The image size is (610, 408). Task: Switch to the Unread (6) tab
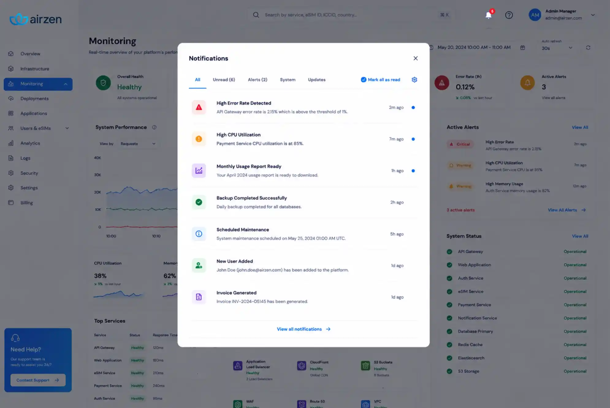224,80
